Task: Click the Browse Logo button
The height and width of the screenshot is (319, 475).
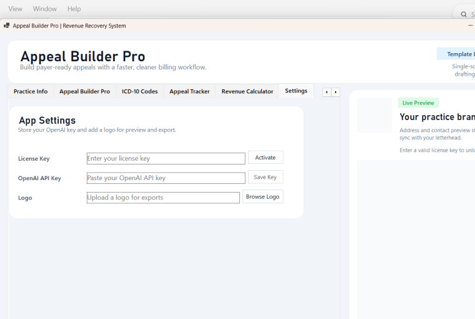Action: (262, 196)
